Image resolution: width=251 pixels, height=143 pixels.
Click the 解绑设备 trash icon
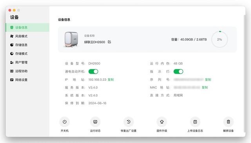[x=228, y=122]
